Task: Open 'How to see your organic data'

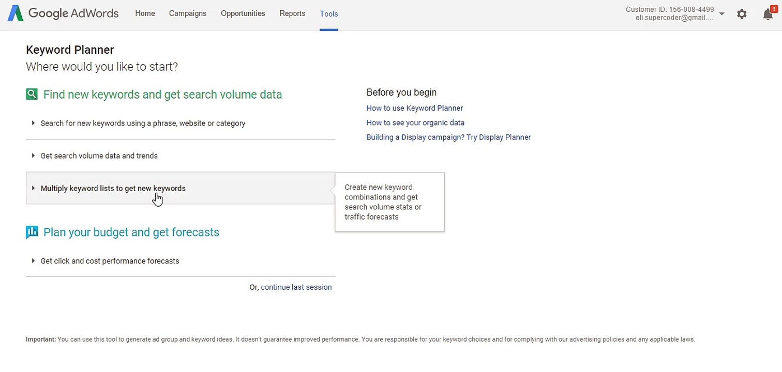Action: coord(415,122)
